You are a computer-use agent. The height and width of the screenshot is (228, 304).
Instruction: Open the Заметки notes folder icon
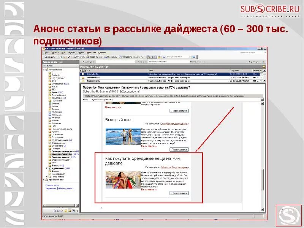point(50,109)
